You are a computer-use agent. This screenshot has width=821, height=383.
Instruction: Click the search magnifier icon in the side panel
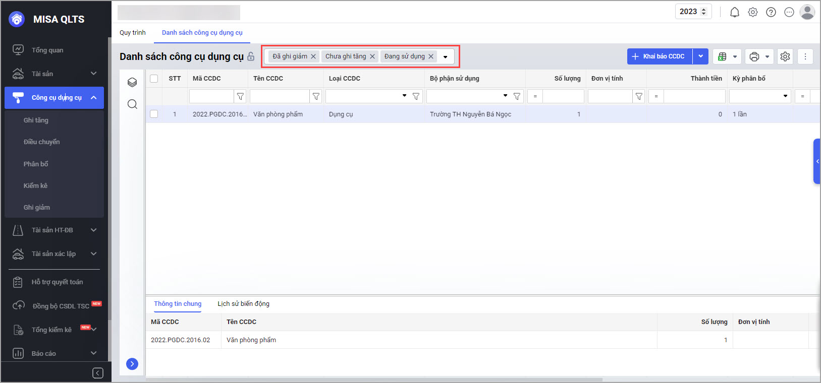click(132, 104)
